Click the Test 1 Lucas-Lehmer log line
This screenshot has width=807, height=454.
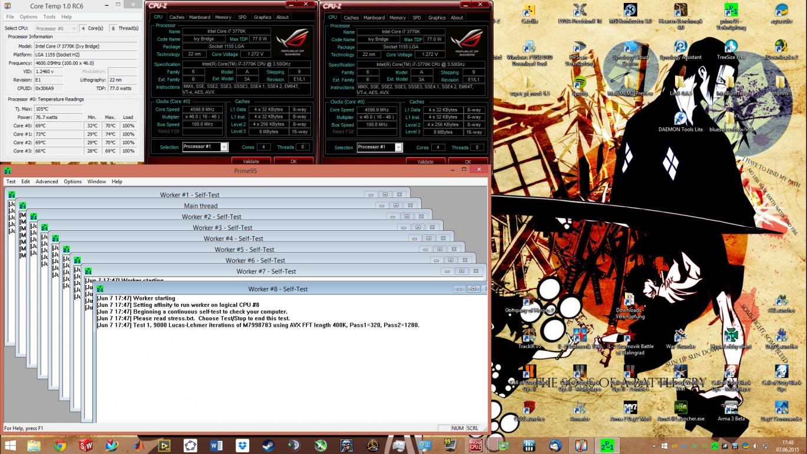pos(257,325)
